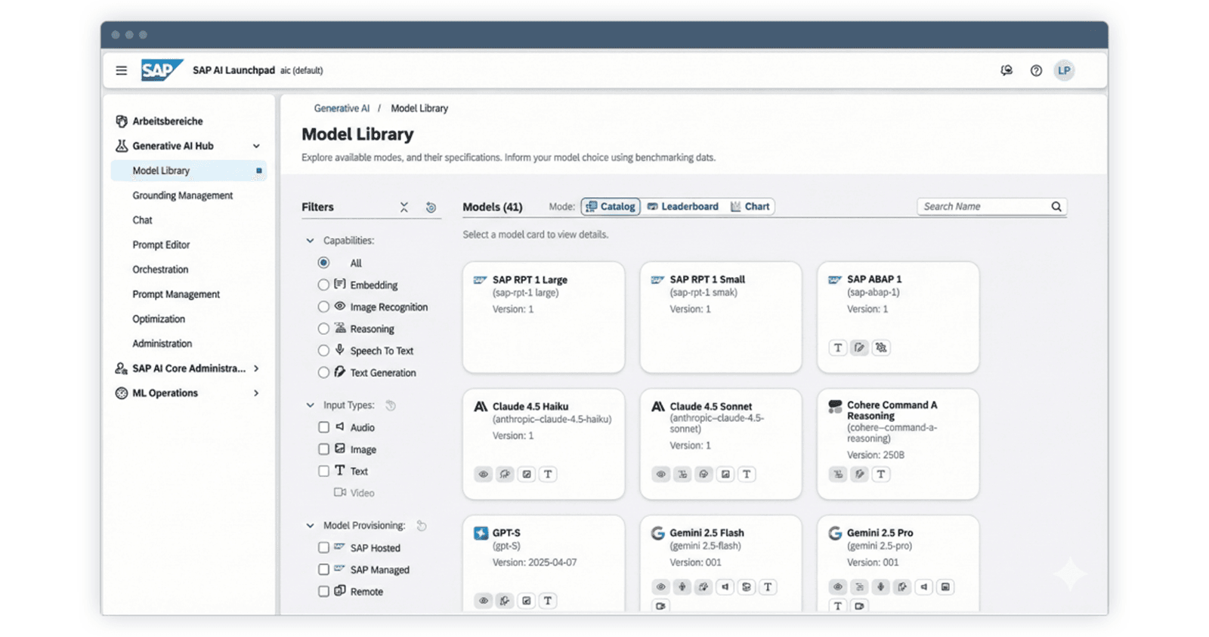Click the T text icon on Cohere Command A Reasoning
Screen dimensions: 1209x637
881,474
